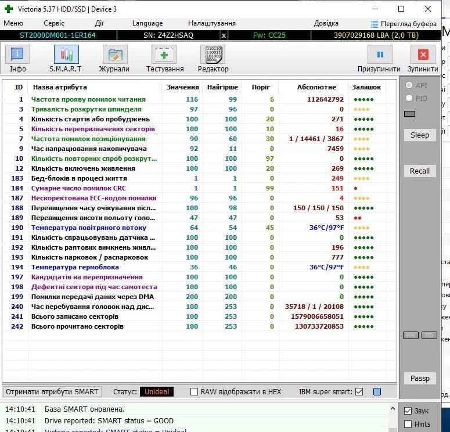The height and width of the screenshot is (432, 450).
Task: Click log entry Drive reported SMART status
Action: (x=109, y=421)
